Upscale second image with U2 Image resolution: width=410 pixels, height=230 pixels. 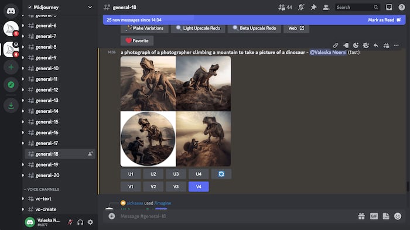point(153,174)
